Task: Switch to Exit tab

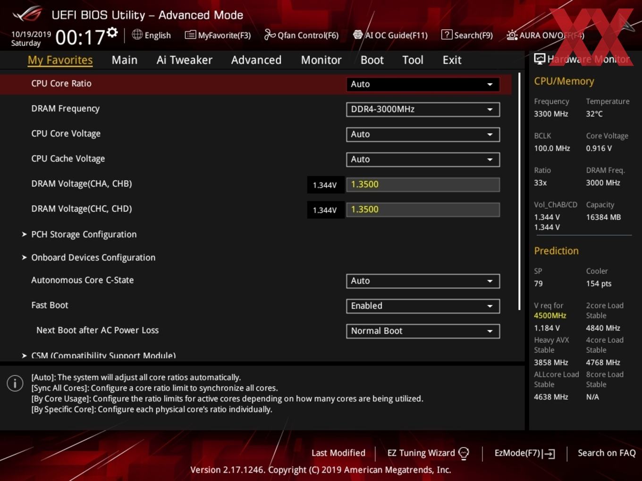Action: pyautogui.click(x=452, y=60)
